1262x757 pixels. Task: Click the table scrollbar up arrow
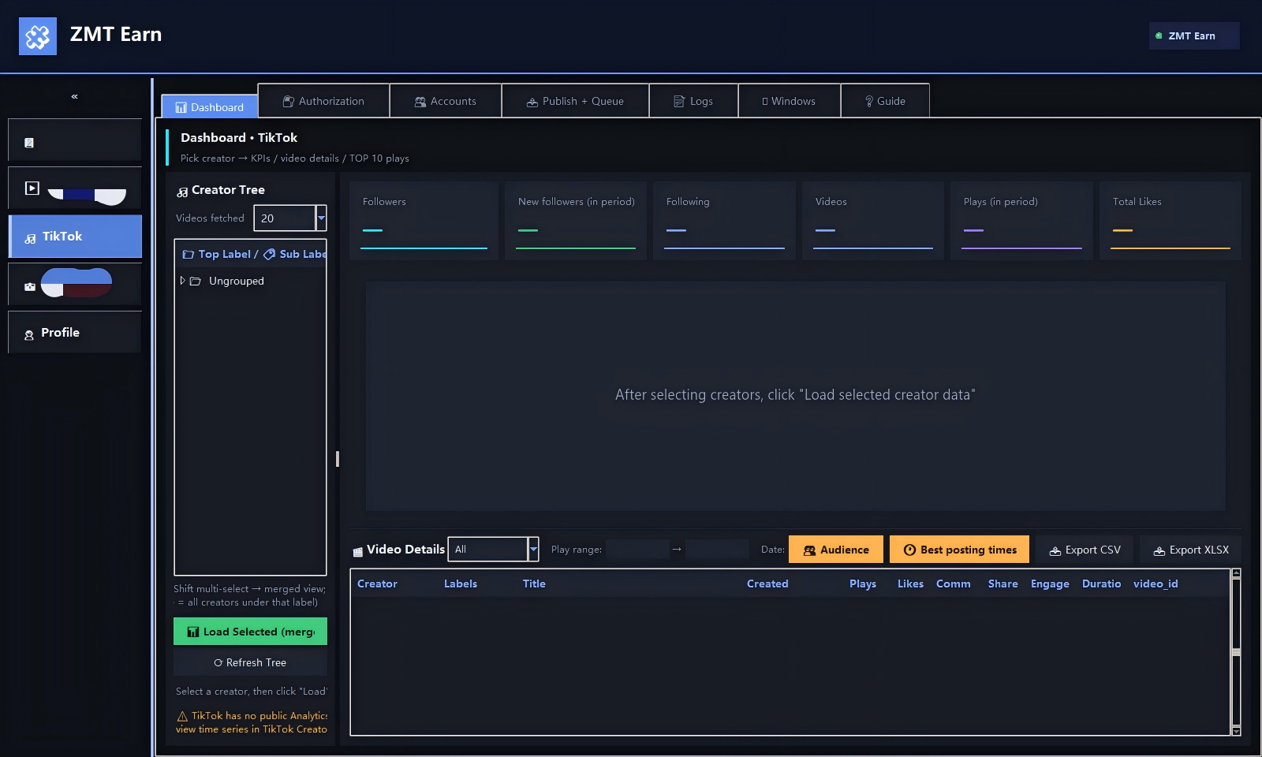1236,573
